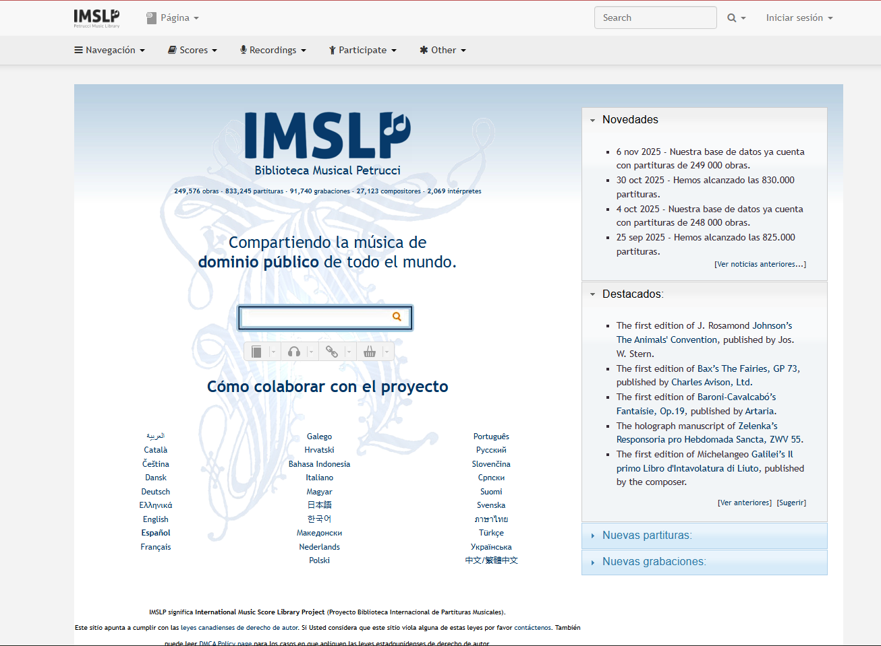Click the large IMSLP Biblioteca Musical Petrucci logo
The image size is (881, 646).
pos(327,143)
